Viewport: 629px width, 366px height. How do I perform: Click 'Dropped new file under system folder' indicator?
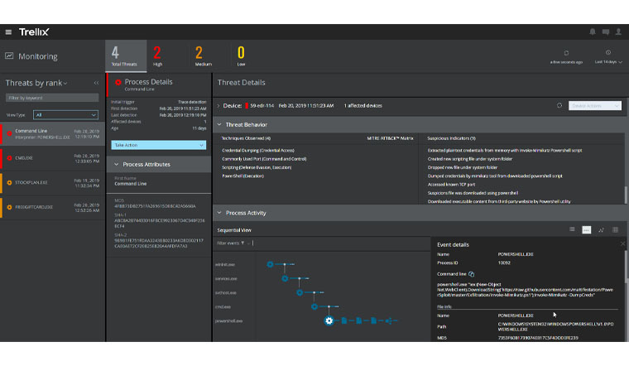pos(463,167)
